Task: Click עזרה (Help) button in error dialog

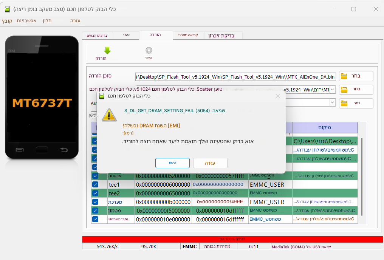Action: pyautogui.click(x=210, y=163)
